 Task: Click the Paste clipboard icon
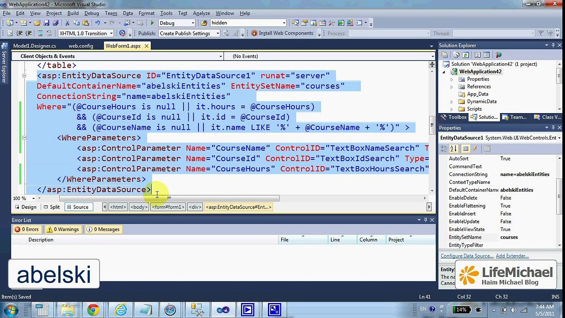point(85,23)
